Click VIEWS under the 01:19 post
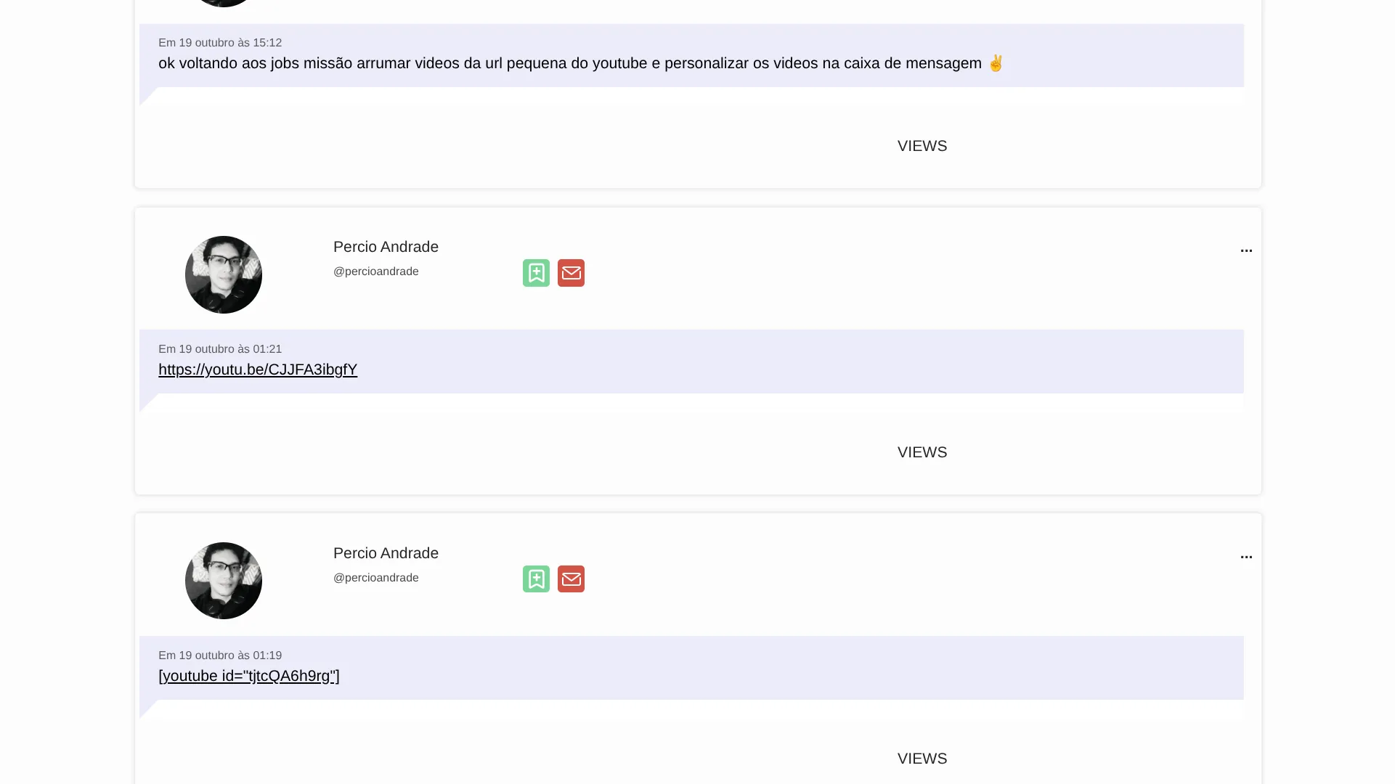This screenshot has height=784, width=1395. coord(922,759)
